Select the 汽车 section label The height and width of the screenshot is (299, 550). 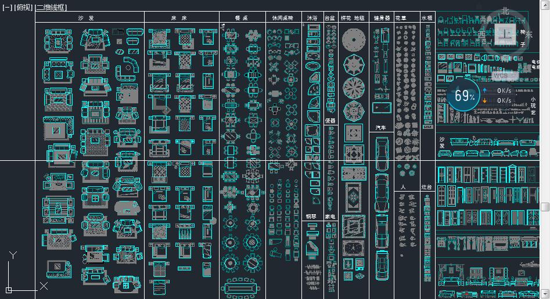pos(380,128)
